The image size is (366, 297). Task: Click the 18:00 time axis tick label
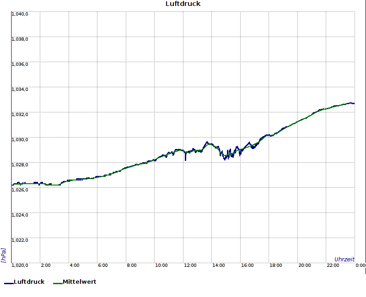click(x=276, y=265)
